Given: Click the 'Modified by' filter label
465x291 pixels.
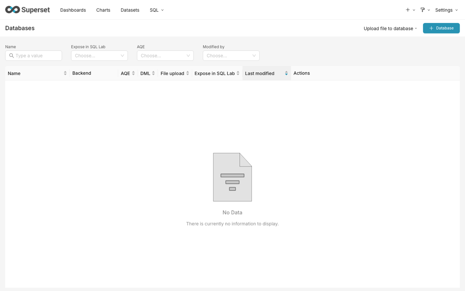Looking at the screenshot, I should 214,47.
